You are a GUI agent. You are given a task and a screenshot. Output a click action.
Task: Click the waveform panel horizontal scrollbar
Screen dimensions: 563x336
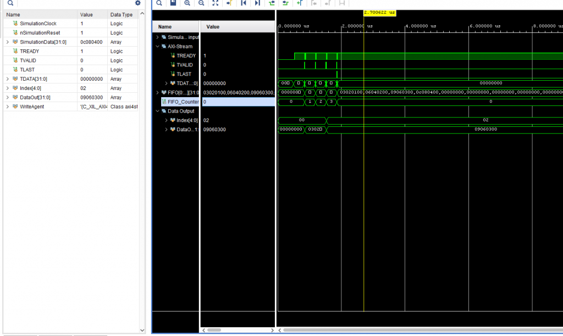pos(418,330)
